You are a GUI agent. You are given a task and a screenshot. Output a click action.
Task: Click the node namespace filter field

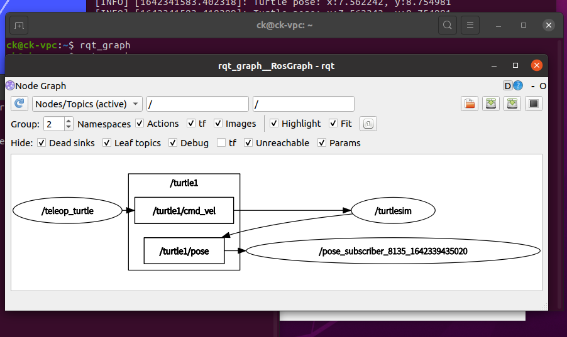(x=197, y=104)
